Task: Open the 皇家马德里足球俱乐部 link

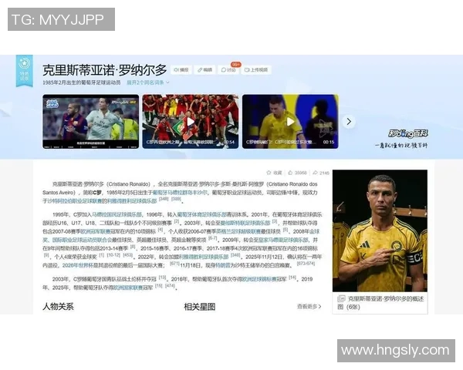Action: (283, 240)
